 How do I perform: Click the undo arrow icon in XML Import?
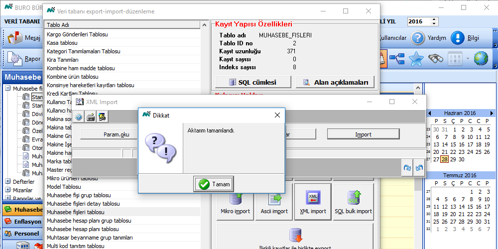tap(419, 168)
